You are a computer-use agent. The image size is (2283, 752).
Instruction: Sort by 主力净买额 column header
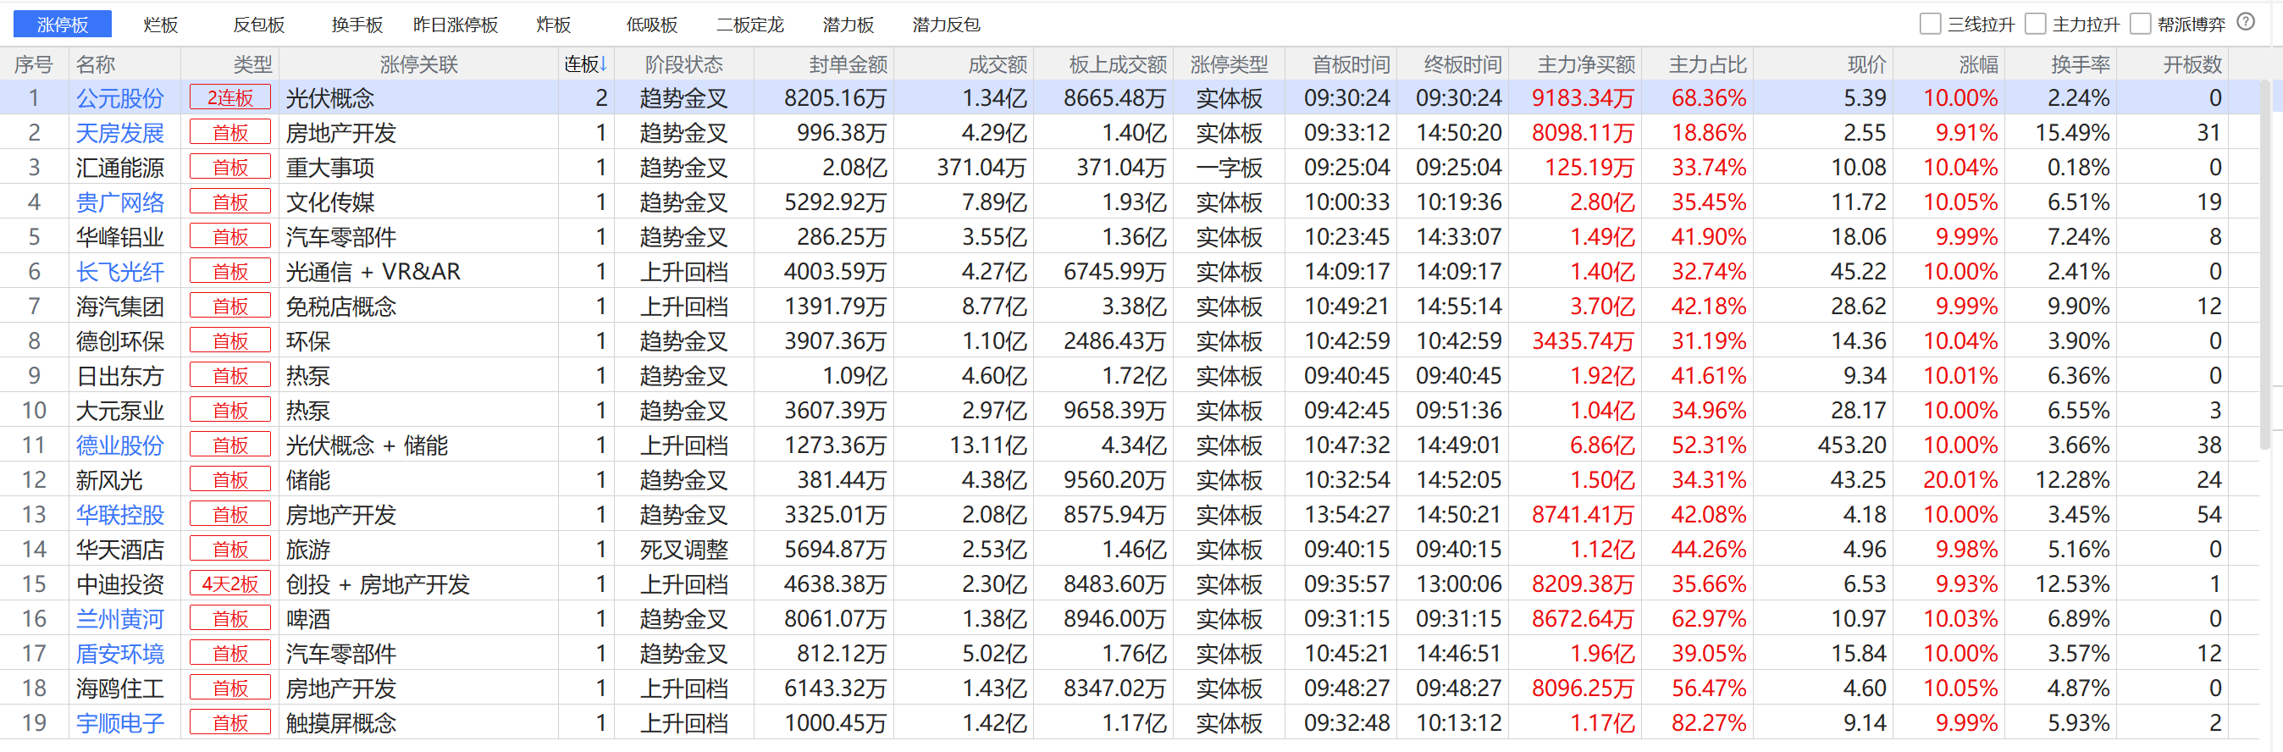tap(1585, 64)
